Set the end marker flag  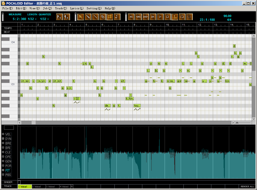tap(66, 17)
